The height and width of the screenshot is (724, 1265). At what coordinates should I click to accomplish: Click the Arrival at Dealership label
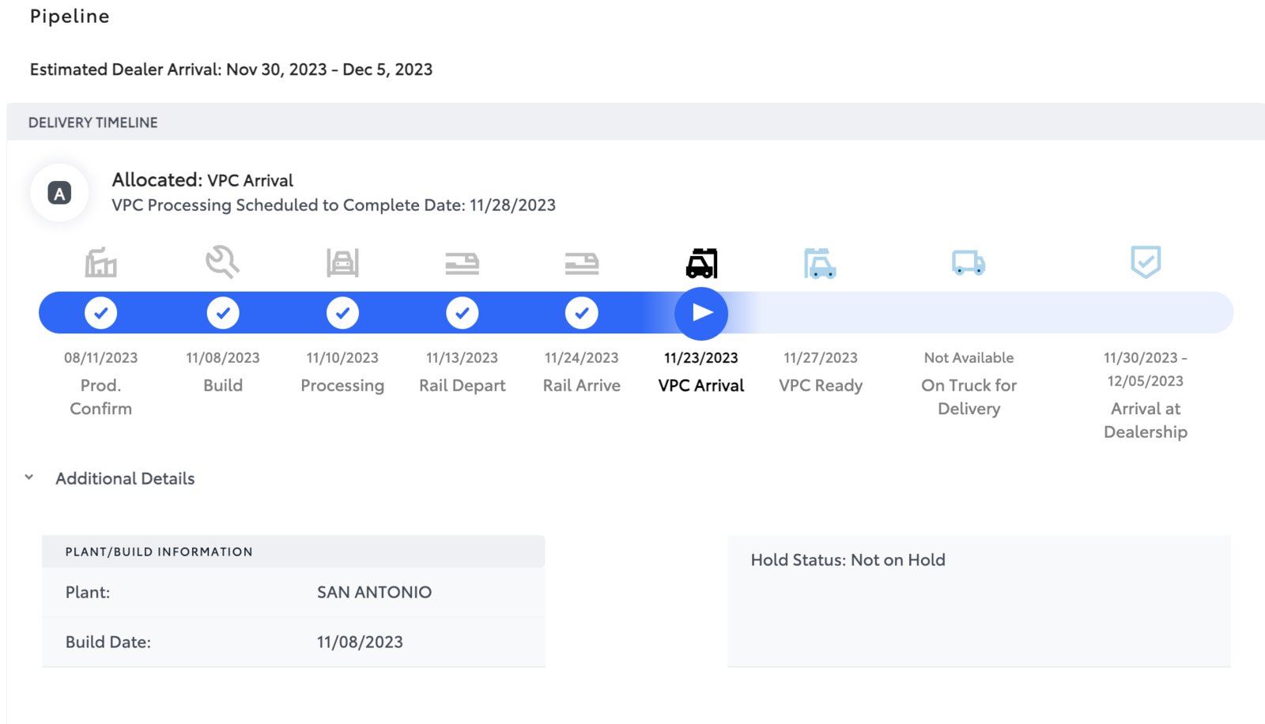pos(1146,420)
